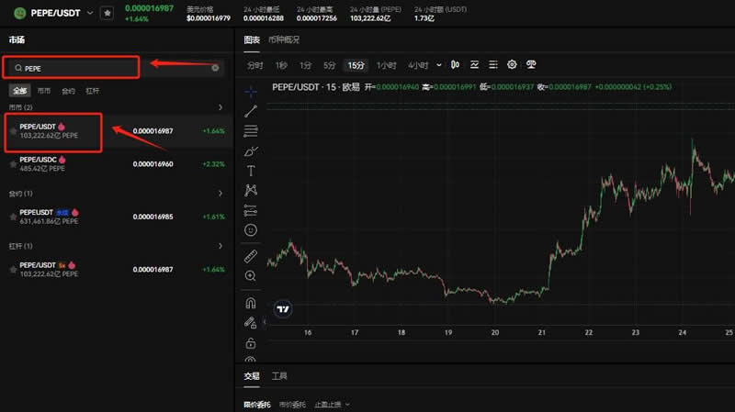
Task: Toggle magnet mode in drawing toolbar
Action: (251, 303)
